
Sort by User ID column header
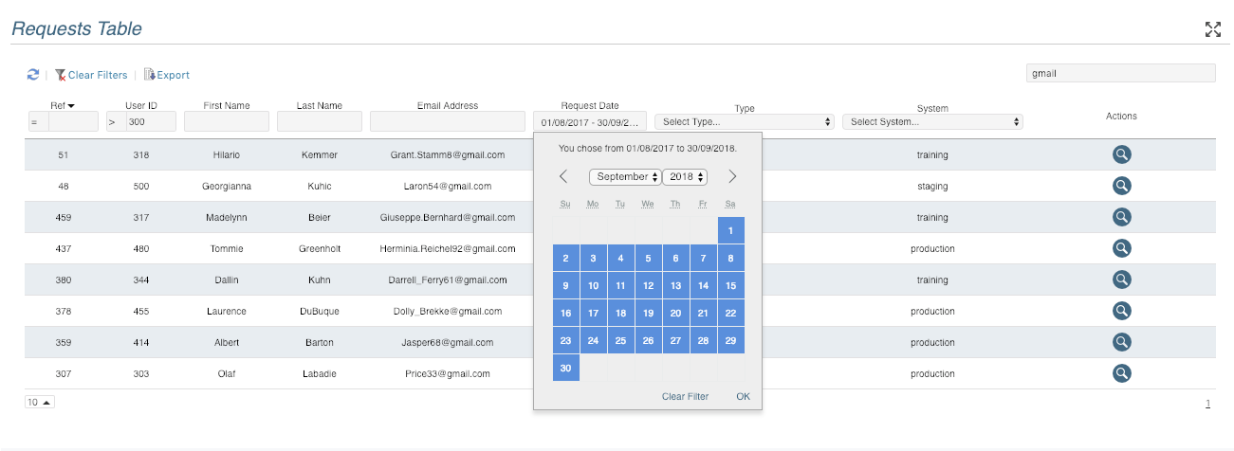pos(141,105)
